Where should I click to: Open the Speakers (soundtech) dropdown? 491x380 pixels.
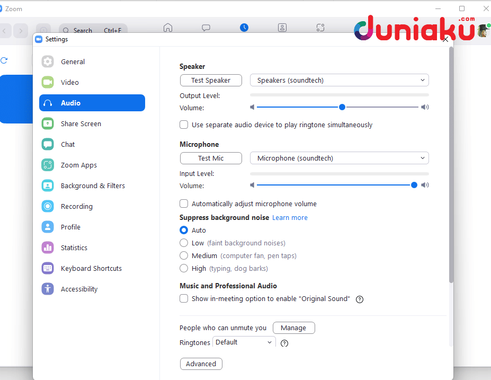339,81
